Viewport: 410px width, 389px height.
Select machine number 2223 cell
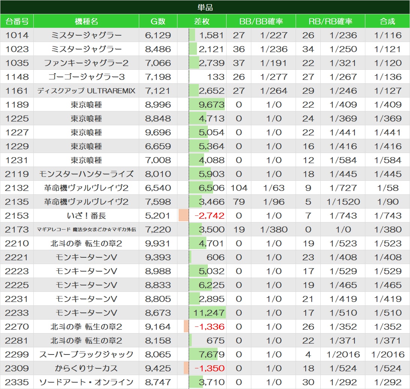(17, 271)
